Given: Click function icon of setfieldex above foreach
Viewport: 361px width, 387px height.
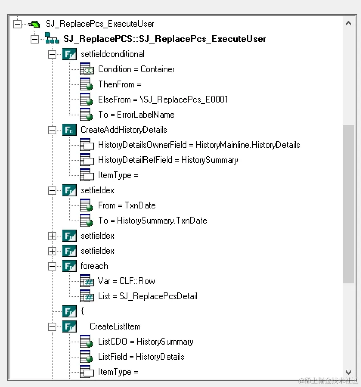Looking at the screenshot, I should (x=70, y=251).
